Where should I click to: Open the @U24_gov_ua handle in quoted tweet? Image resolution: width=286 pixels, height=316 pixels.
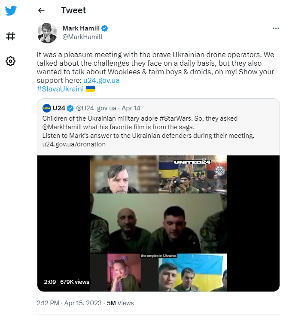coord(96,108)
